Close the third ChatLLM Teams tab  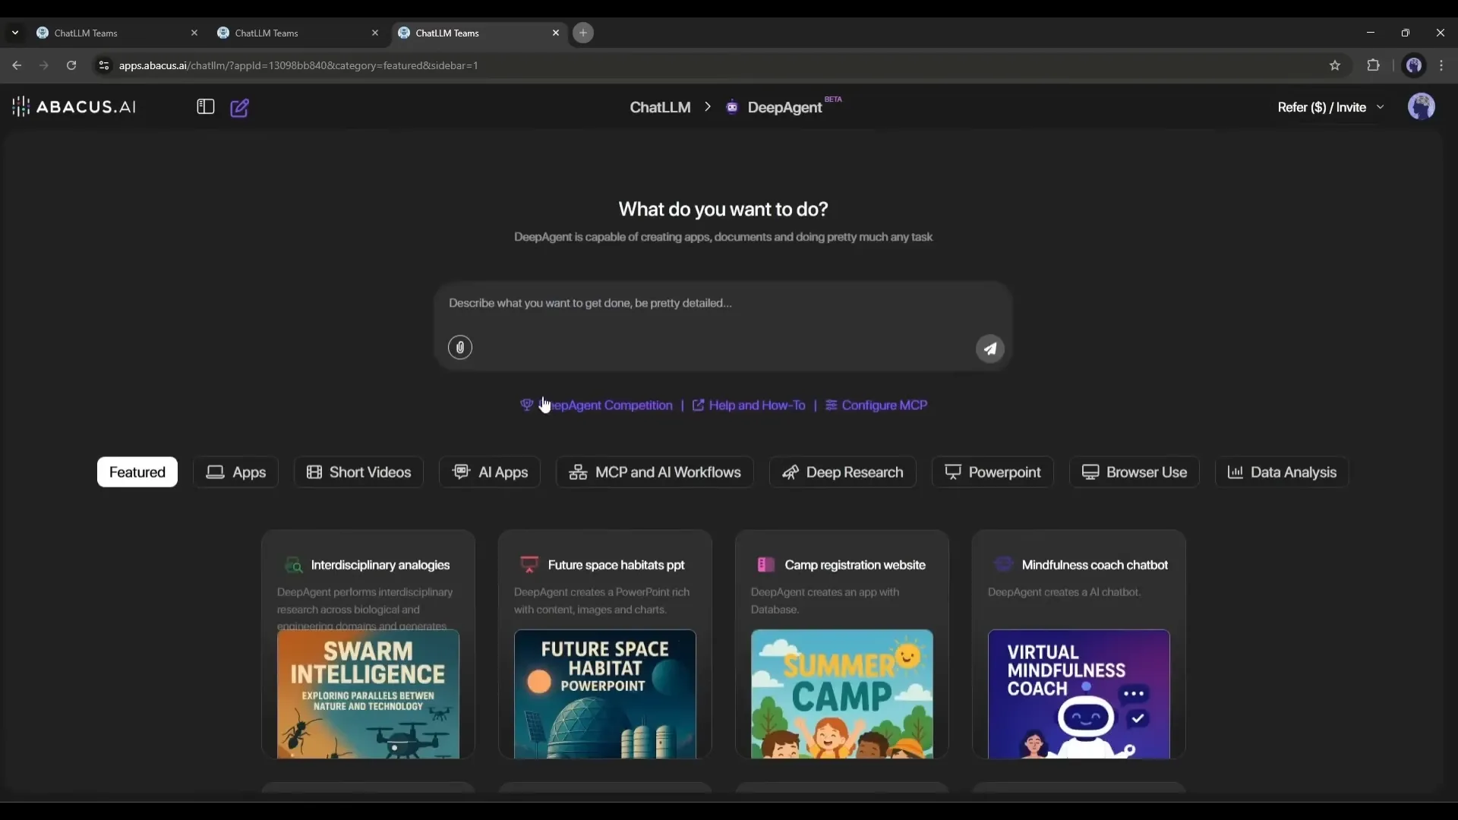[556, 33]
